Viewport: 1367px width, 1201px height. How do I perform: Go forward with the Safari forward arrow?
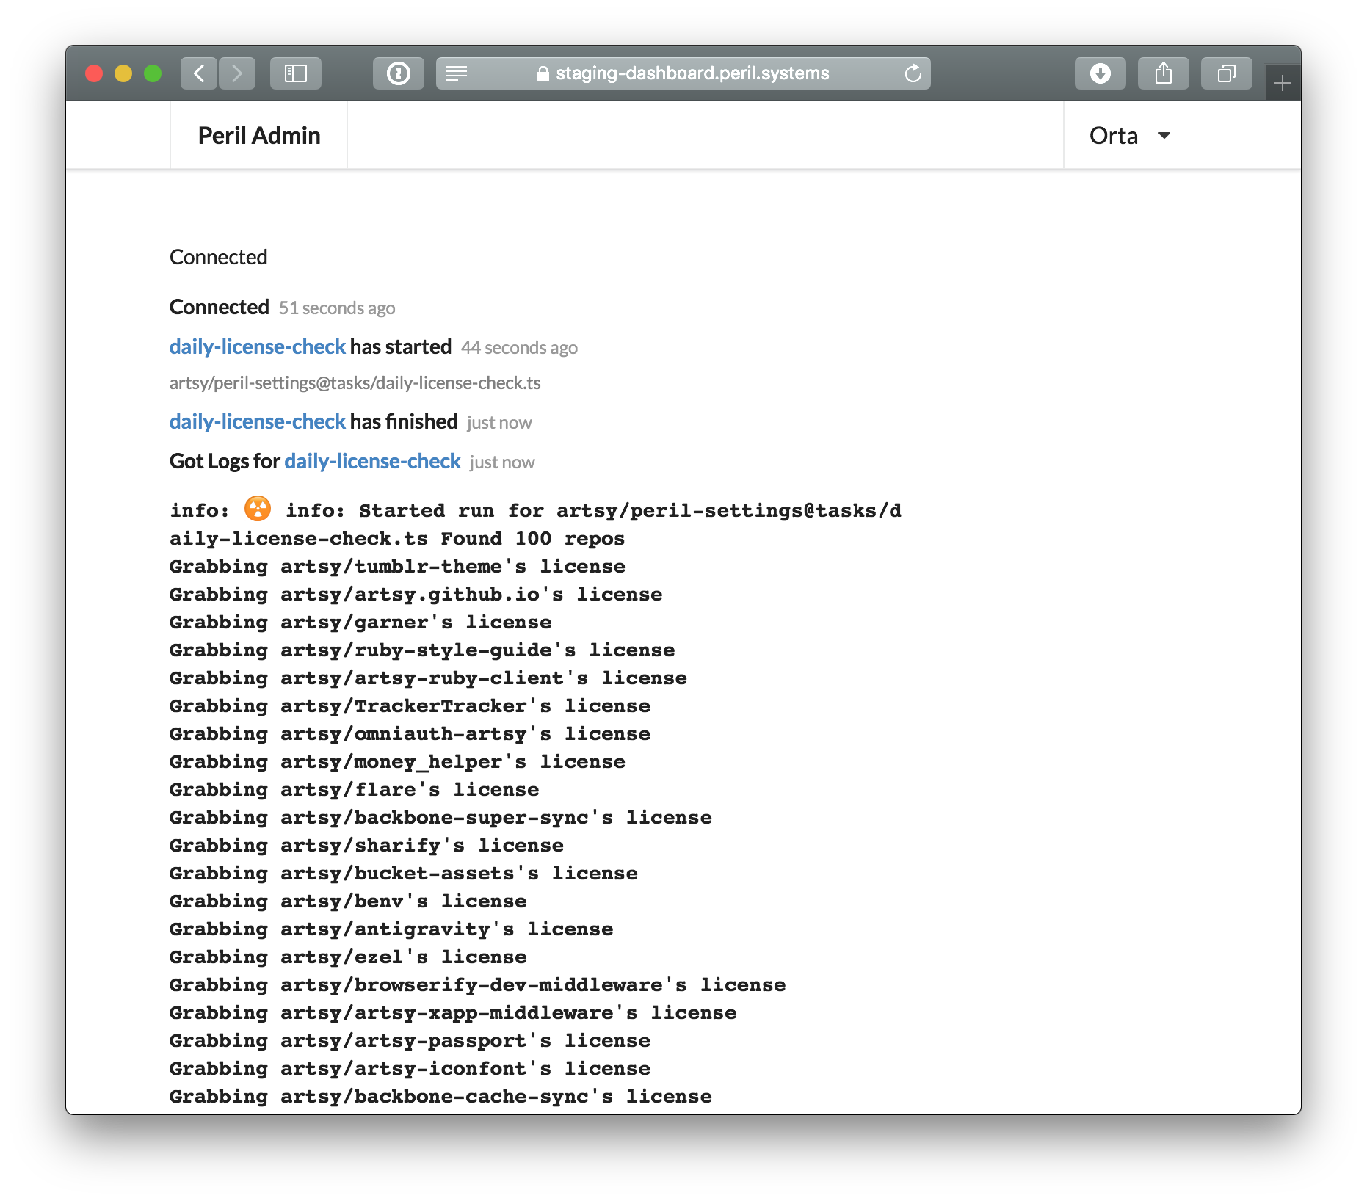236,73
